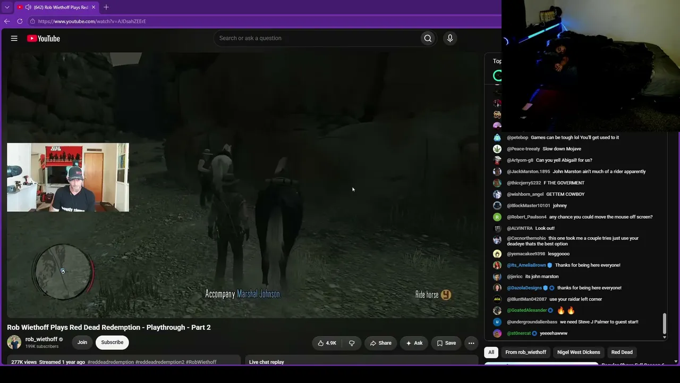Open @BlockMaster10101's chat avatar
The width and height of the screenshot is (680, 383).
[x=497, y=205]
